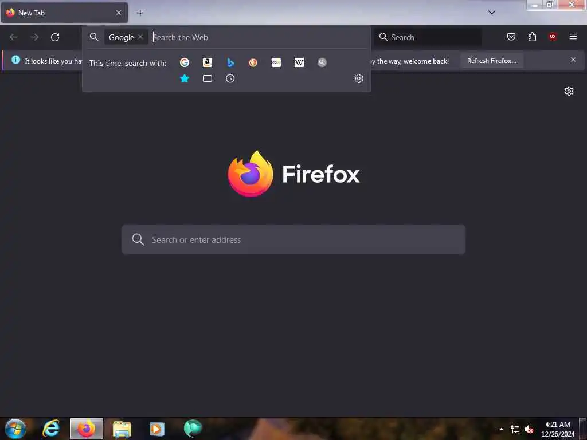This screenshot has width=587, height=440.
Task: Choose the gray magnifier search engine icon
Action: [322, 62]
